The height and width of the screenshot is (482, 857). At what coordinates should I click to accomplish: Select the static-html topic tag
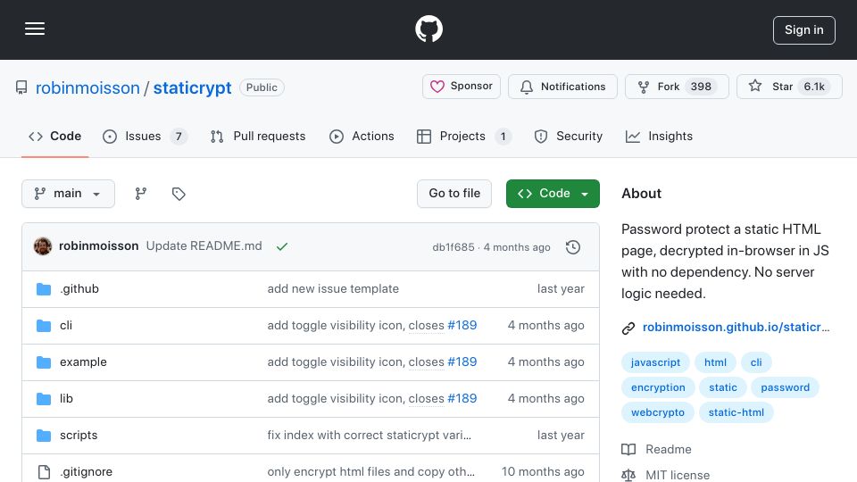tap(736, 412)
